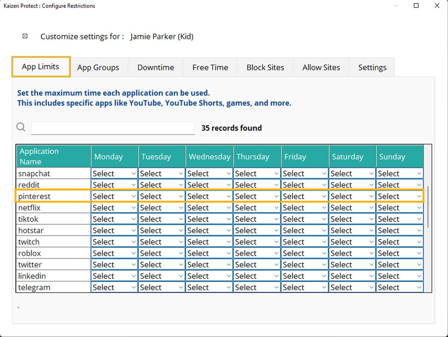Go to the Free Time tab
This screenshot has height=337, width=448.
point(210,67)
